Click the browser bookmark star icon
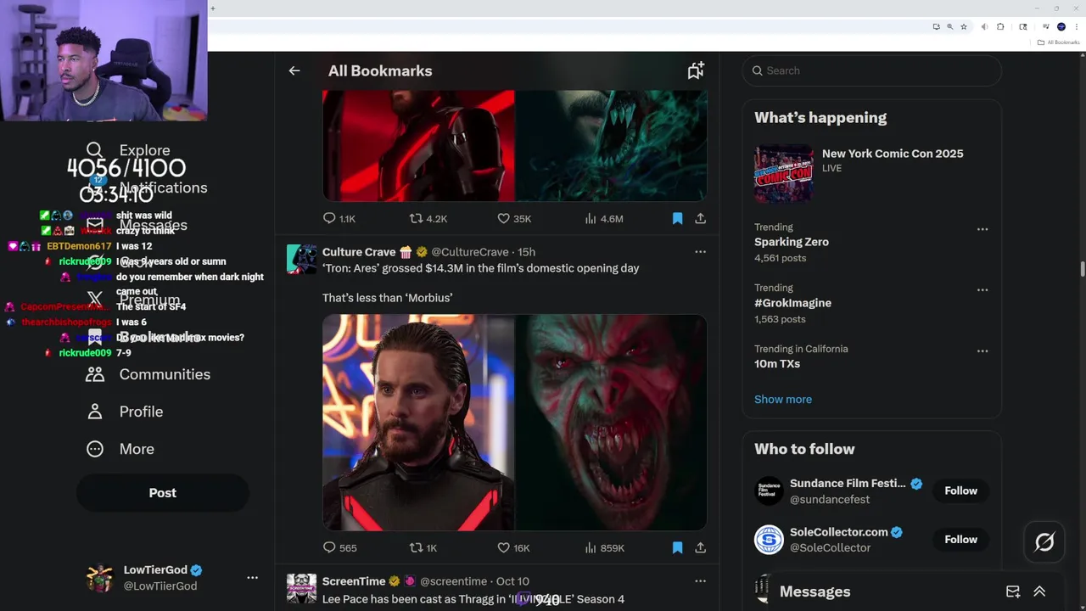Viewport: 1086px width, 611px height. tap(964, 27)
